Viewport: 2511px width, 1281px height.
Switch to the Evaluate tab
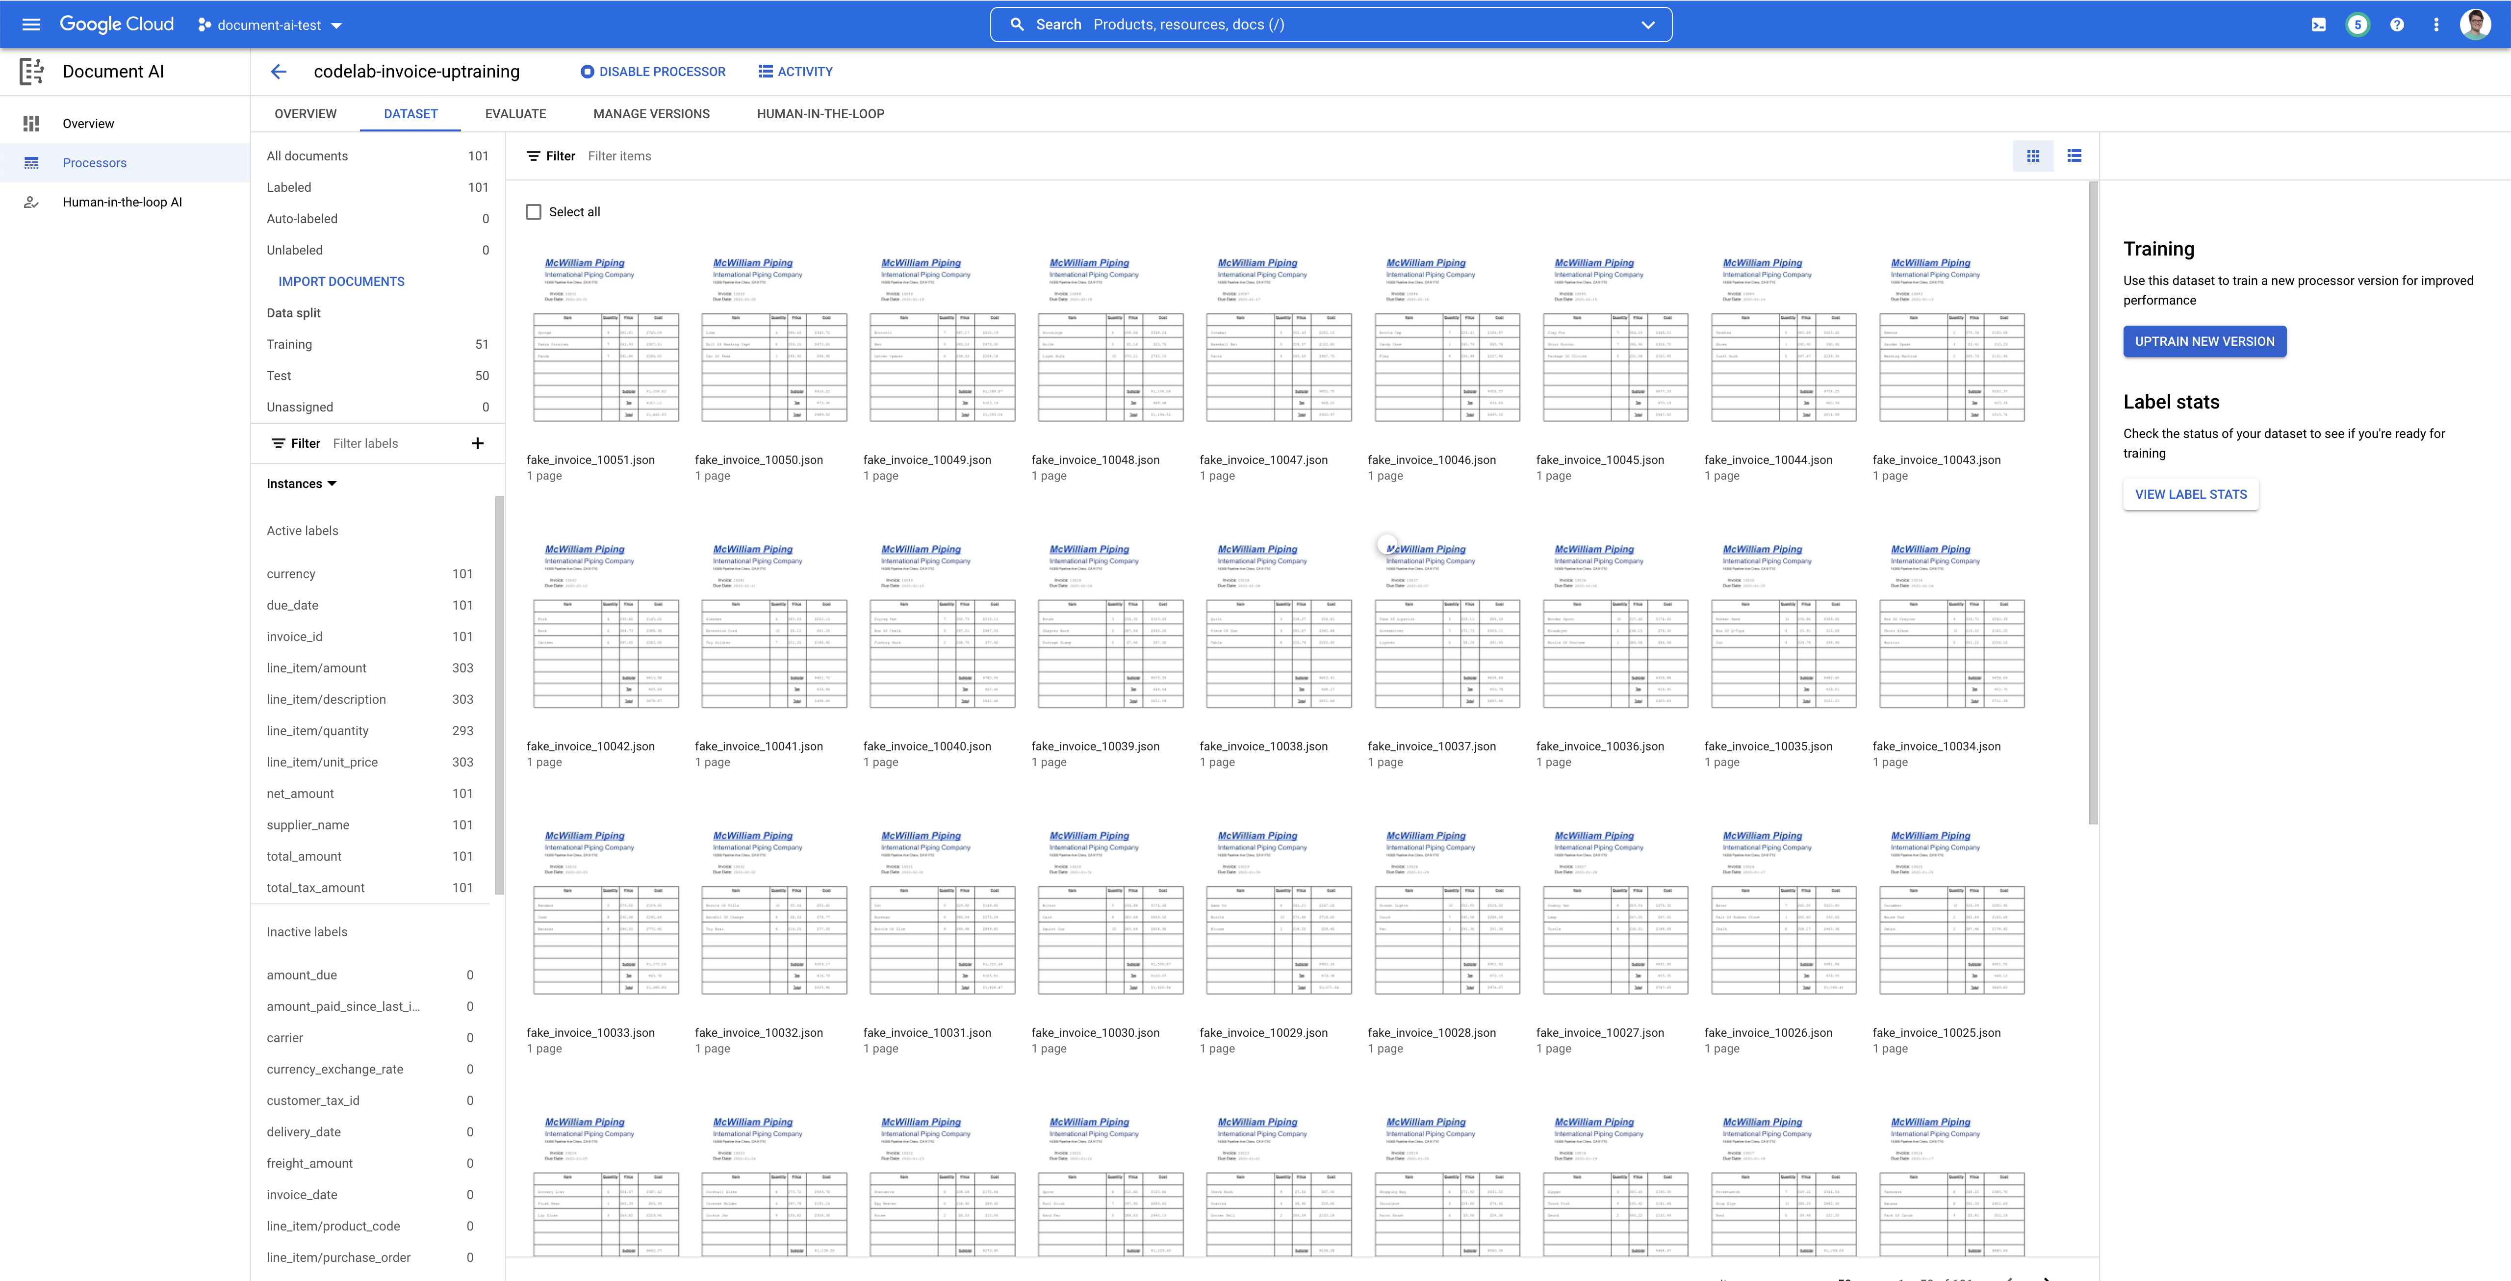514,114
